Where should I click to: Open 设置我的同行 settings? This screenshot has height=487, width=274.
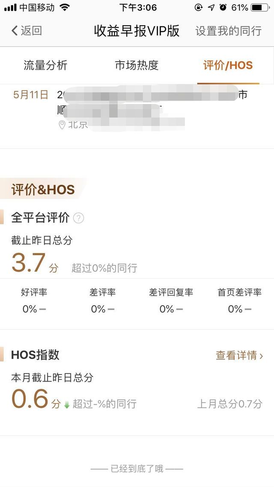pyautogui.click(x=228, y=31)
